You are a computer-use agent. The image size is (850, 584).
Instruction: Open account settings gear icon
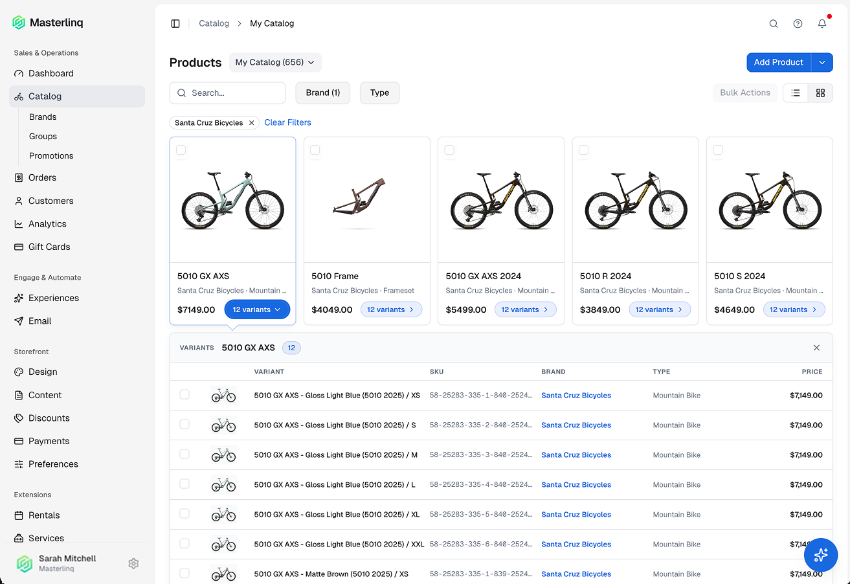coord(133,563)
